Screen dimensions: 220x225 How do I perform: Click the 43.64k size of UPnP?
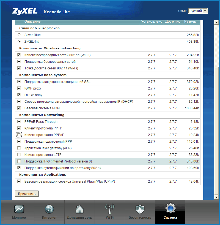tap(194, 181)
